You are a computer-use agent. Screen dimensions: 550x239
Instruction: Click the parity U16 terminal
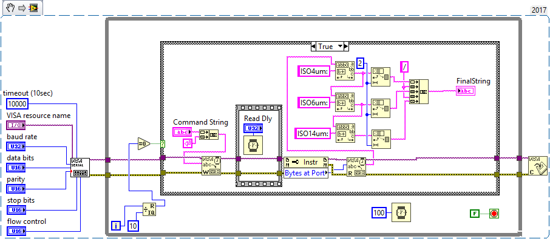pyautogui.click(x=16, y=189)
